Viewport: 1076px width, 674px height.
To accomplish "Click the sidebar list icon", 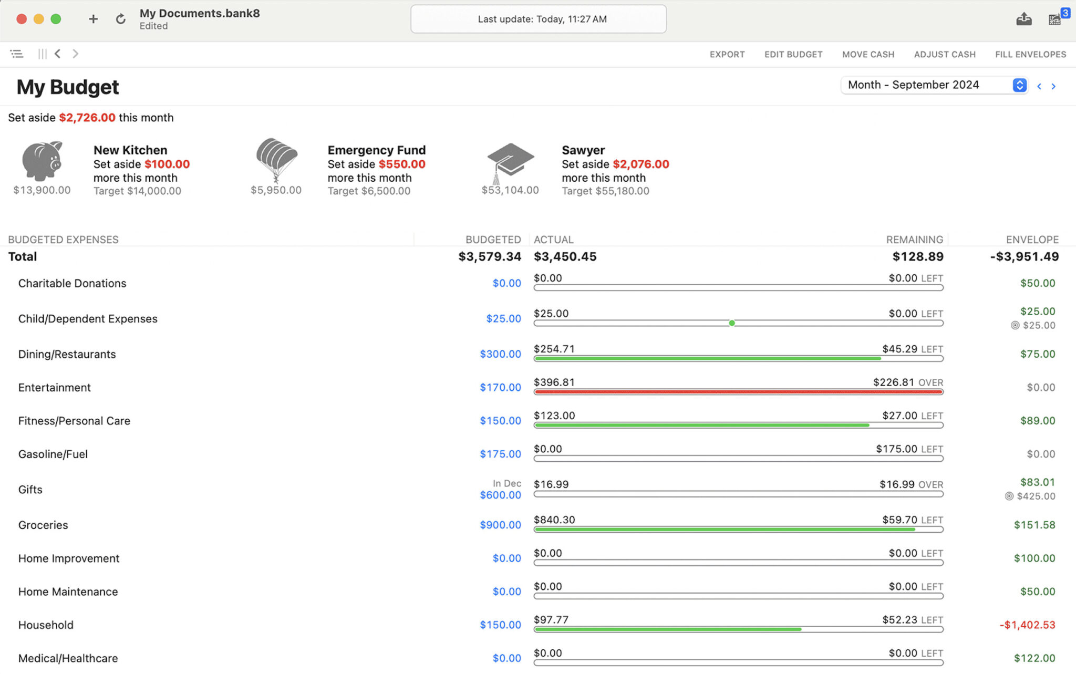I will click(x=17, y=54).
